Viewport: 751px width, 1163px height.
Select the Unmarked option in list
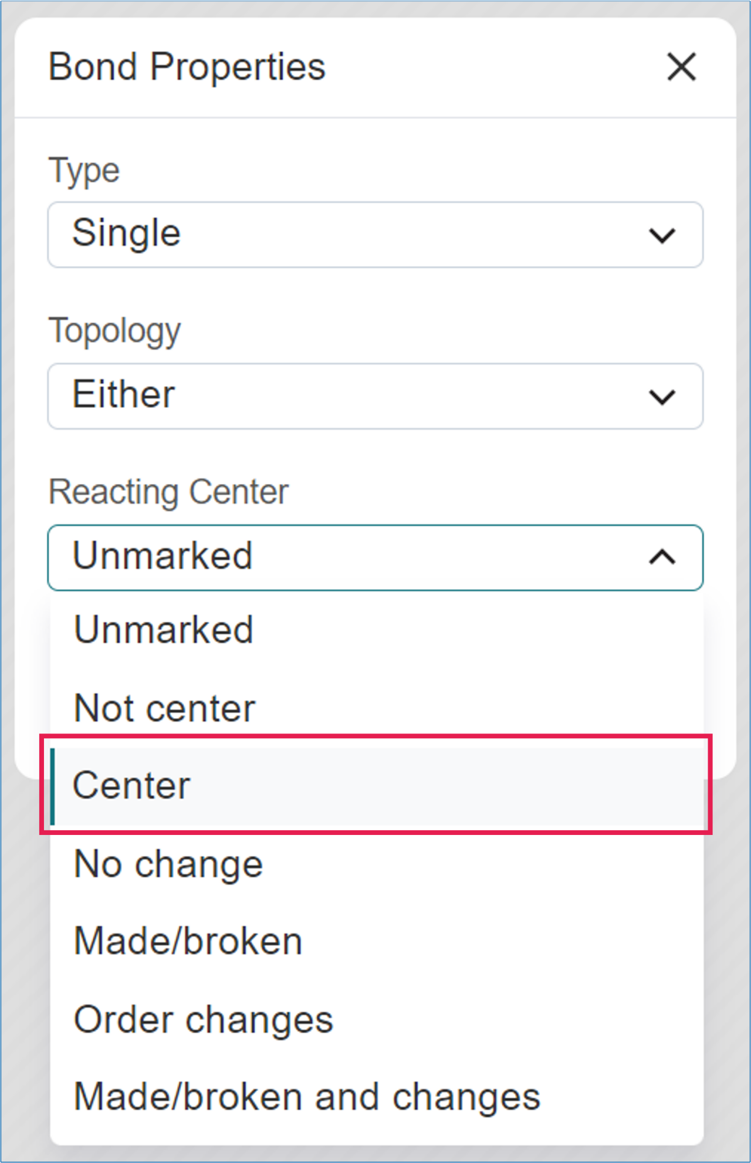(164, 630)
